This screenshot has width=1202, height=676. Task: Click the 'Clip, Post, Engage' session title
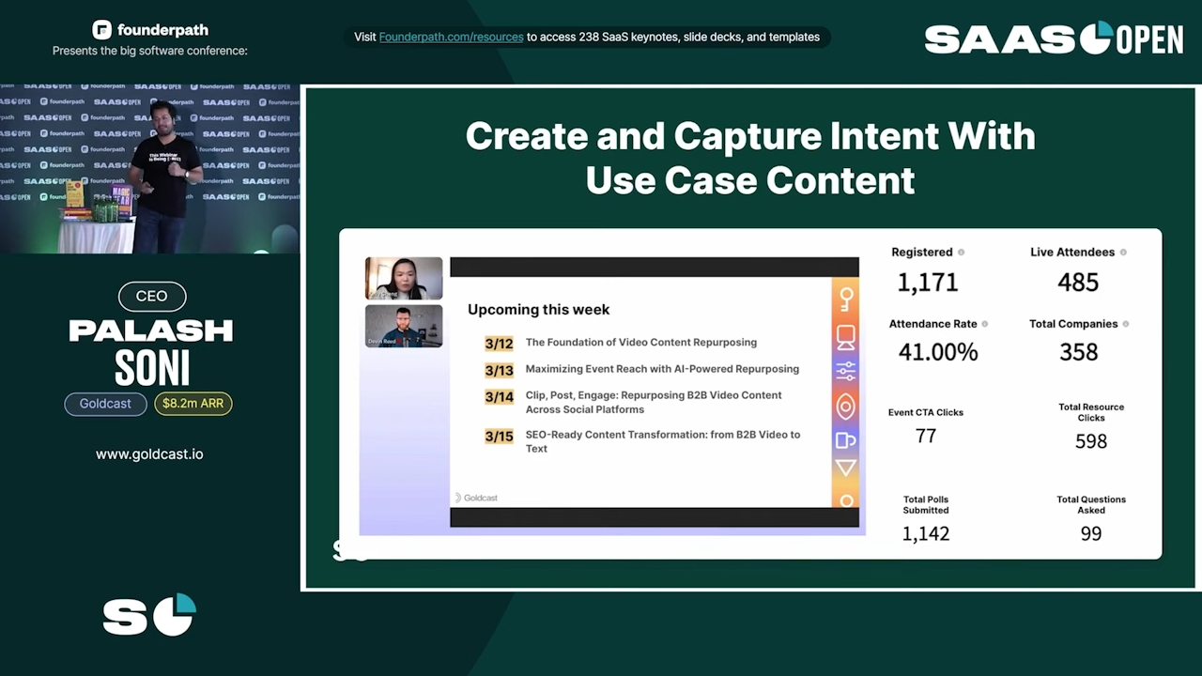point(654,402)
